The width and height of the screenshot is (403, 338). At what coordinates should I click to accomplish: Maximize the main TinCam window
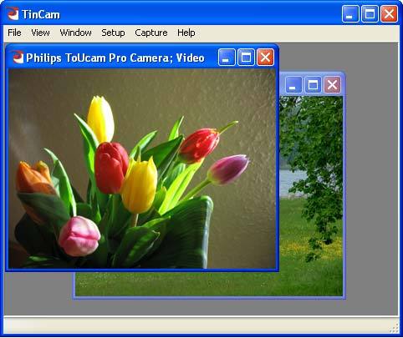click(x=370, y=13)
